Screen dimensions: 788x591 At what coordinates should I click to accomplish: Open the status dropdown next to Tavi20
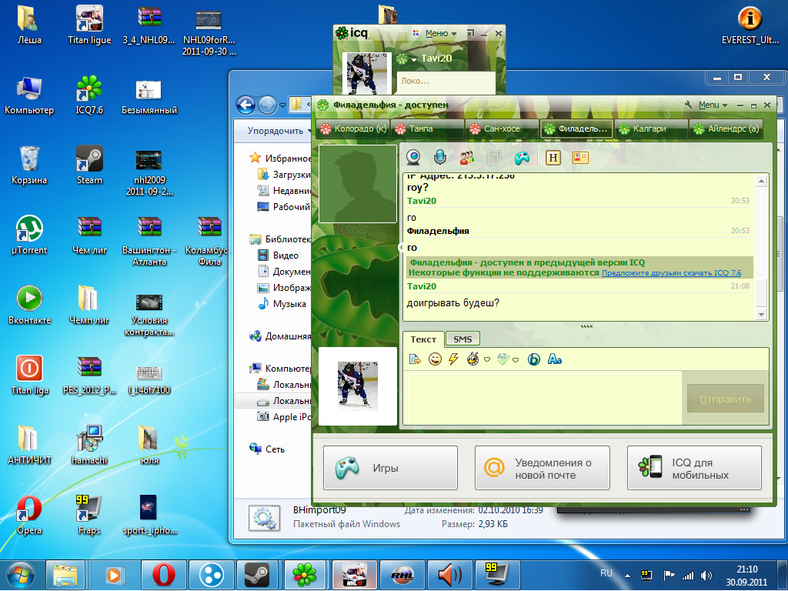point(414,59)
